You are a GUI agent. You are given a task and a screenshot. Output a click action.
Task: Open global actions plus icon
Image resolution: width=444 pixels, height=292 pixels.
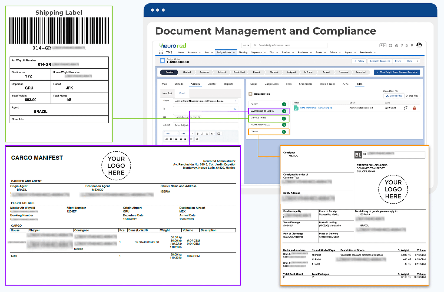point(390,45)
